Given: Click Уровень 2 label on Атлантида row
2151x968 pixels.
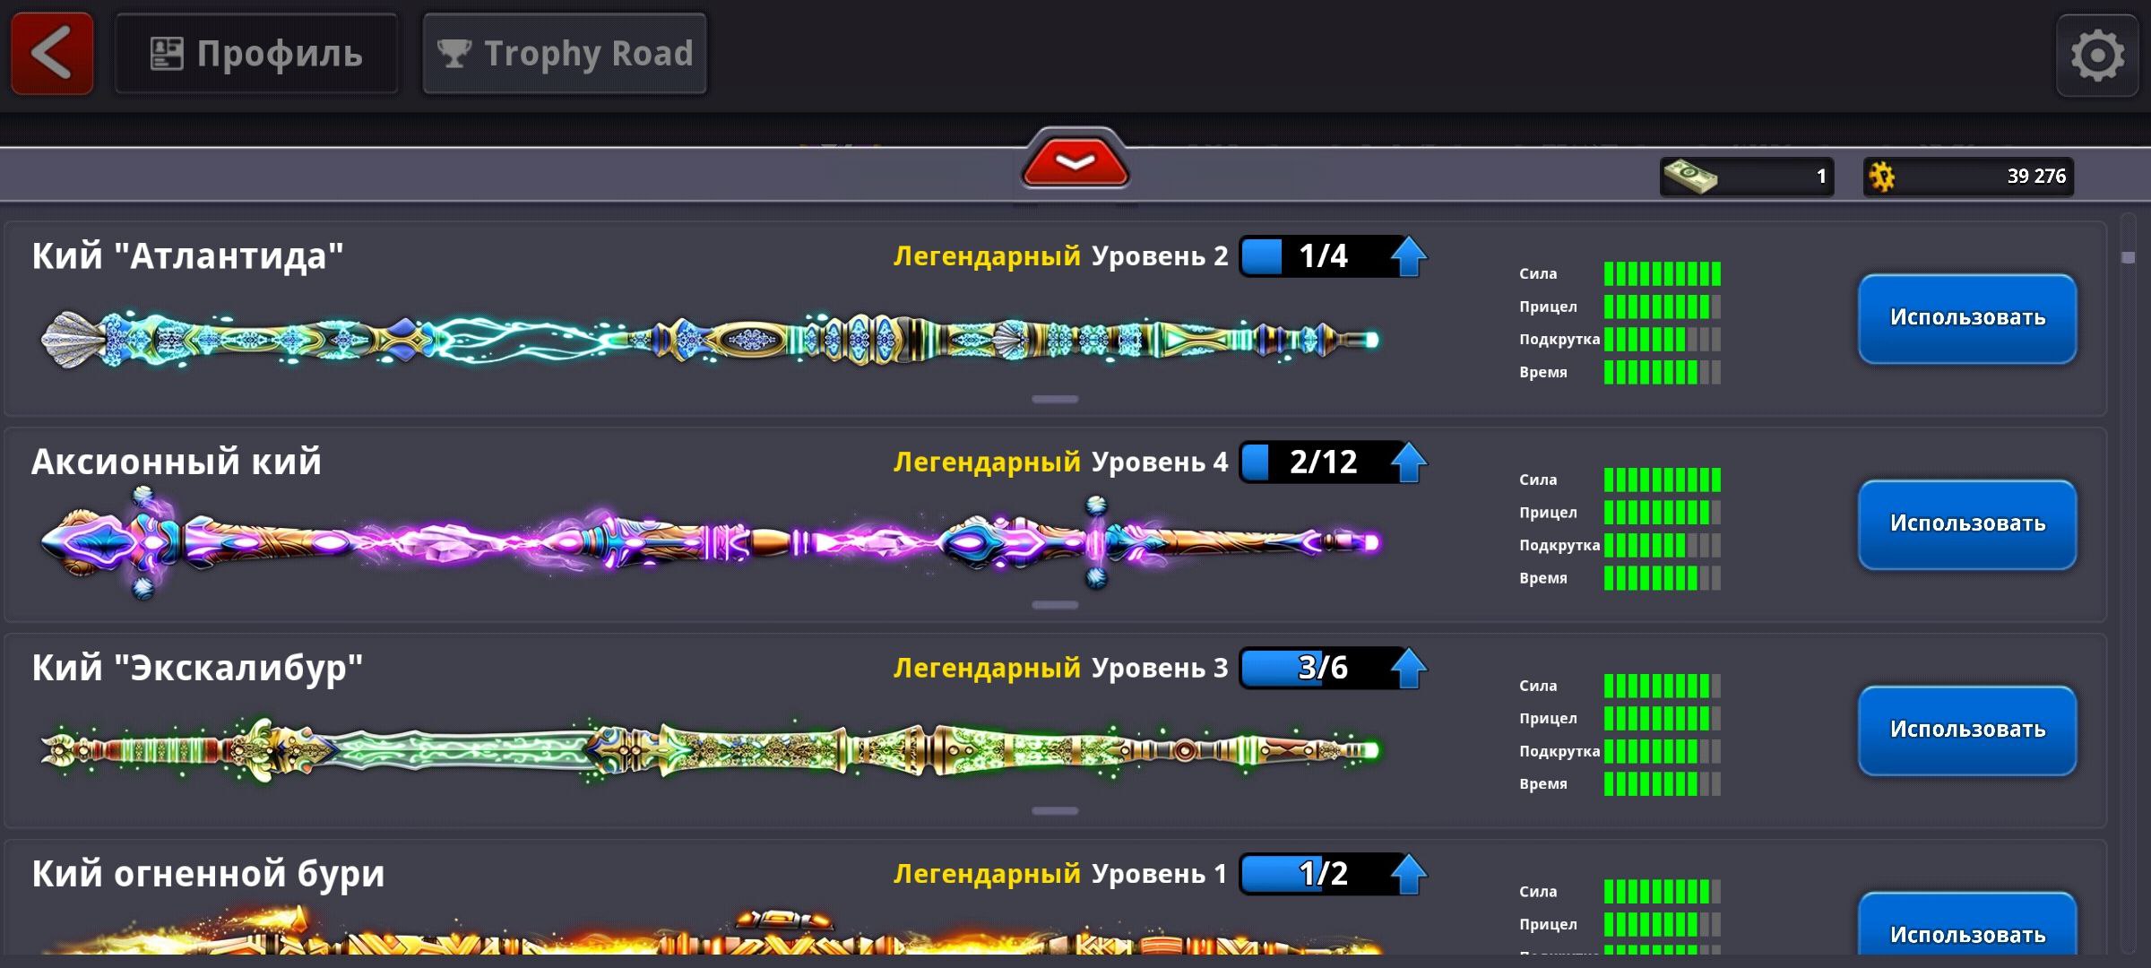Looking at the screenshot, I should coord(1160,256).
